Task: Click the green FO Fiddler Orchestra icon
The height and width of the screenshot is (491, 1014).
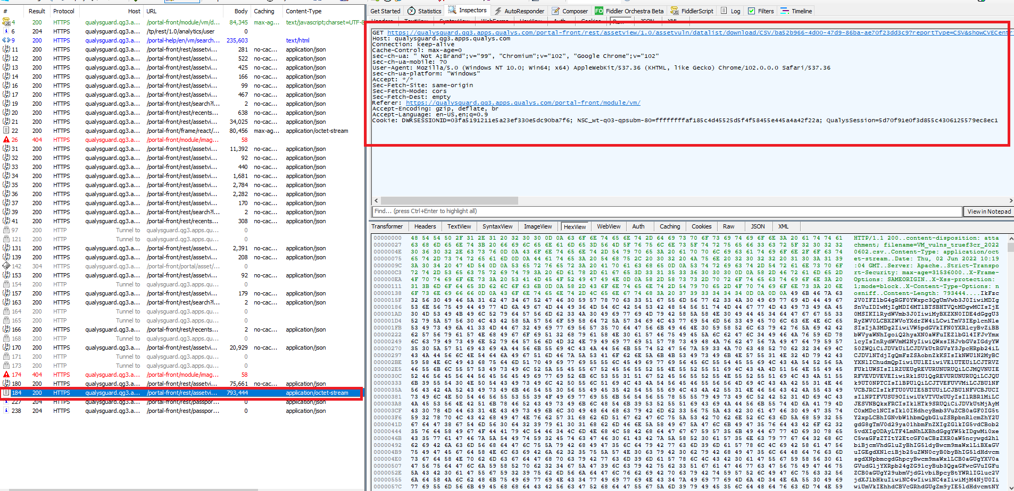Action: [599, 11]
